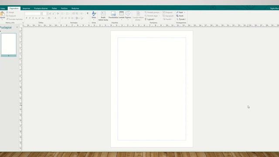Click inside the blank publication page
The width and height of the screenshot is (279, 157).
pyautogui.click(x=152, y=89)
